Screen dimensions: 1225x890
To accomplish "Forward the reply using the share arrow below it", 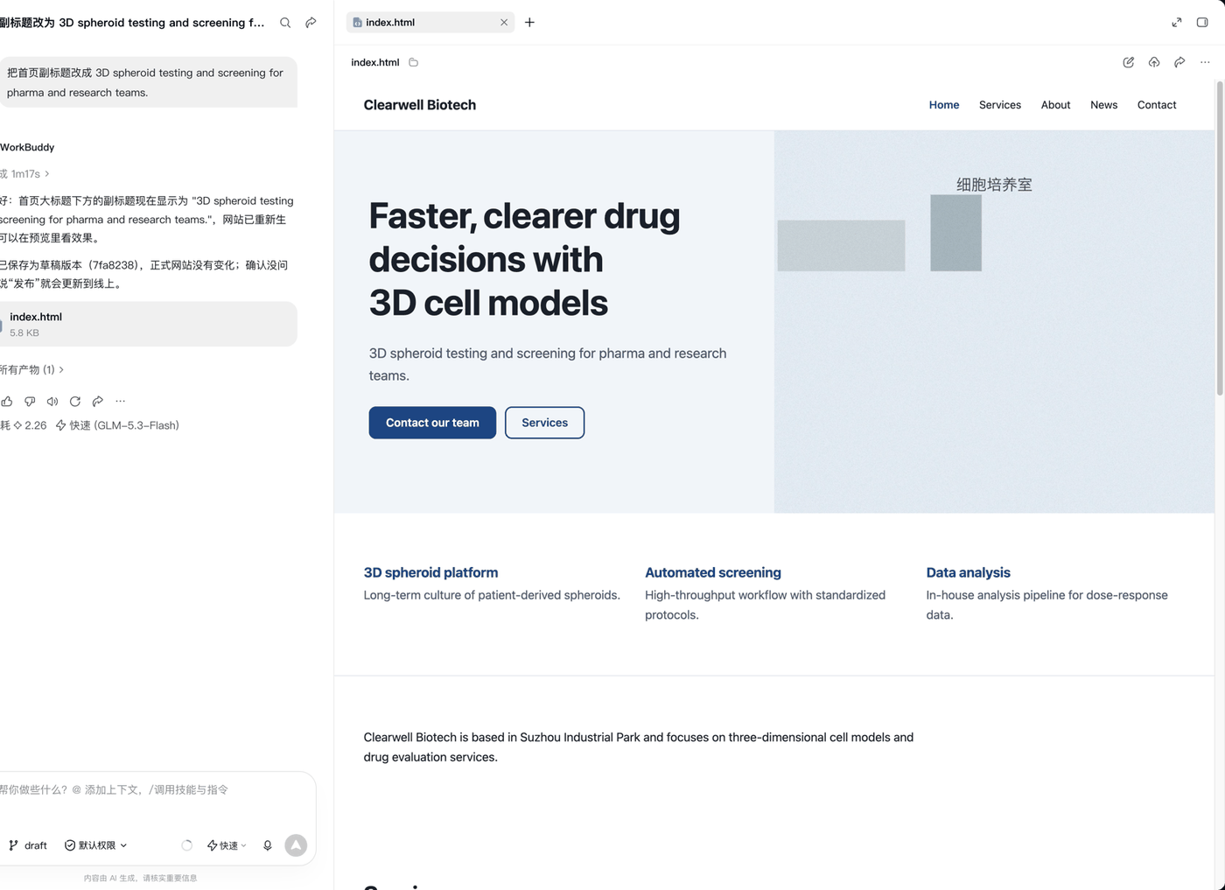I will coord(98,401).
